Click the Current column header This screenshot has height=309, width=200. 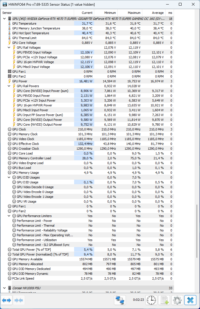tap(84, 13)
